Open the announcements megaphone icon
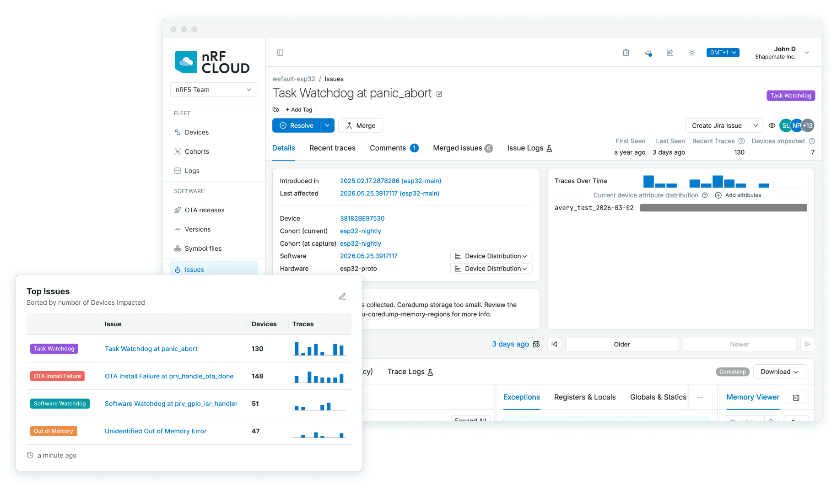 pos(648,53)
